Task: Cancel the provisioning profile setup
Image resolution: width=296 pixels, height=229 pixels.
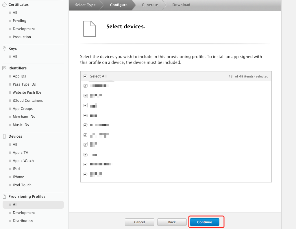Action: (139, 222)
